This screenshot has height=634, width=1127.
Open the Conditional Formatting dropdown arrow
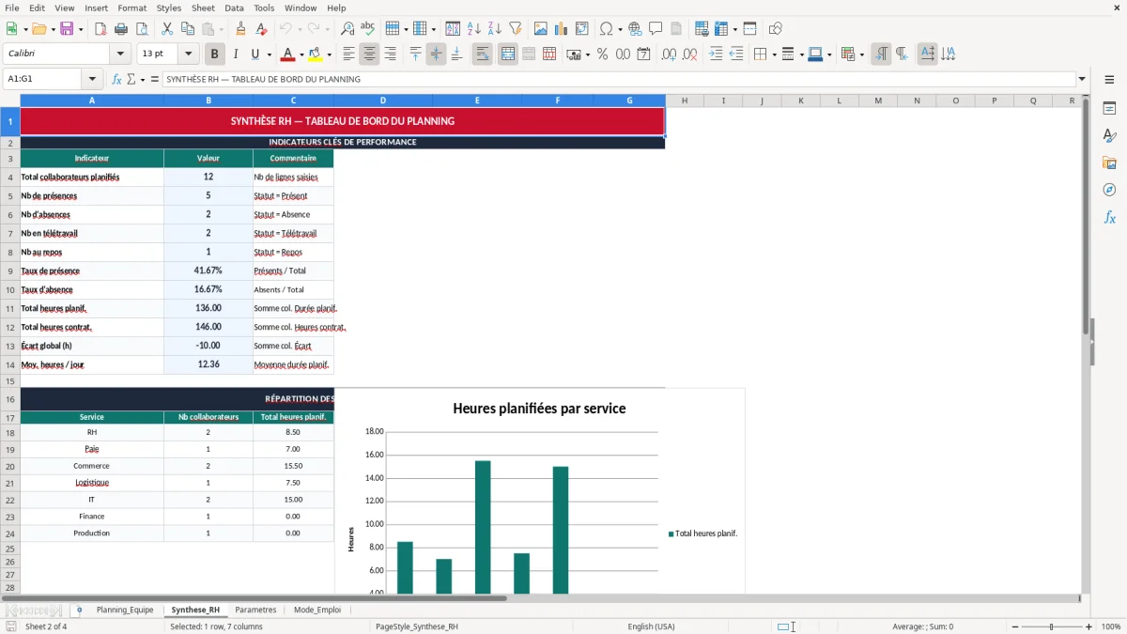861,54
